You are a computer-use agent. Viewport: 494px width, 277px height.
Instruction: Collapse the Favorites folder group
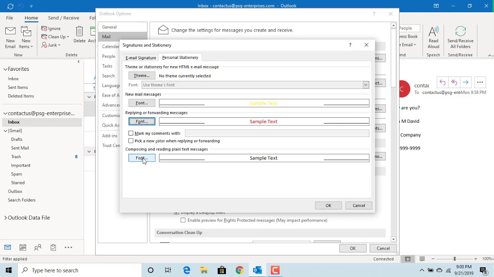[5, 69]
